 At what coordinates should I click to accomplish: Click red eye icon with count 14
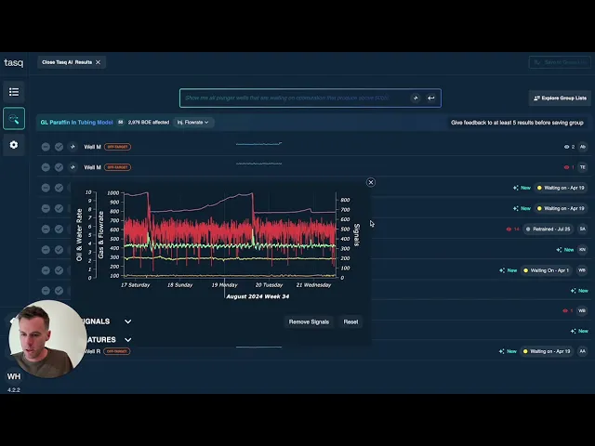(x=509, y=230)
